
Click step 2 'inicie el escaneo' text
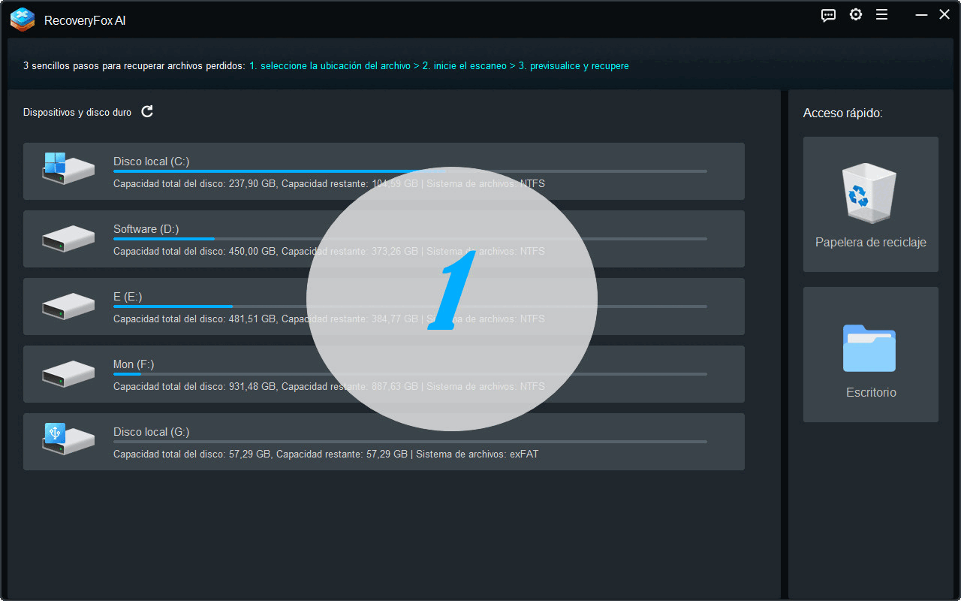pyautogui.click(x=465, y=66)
